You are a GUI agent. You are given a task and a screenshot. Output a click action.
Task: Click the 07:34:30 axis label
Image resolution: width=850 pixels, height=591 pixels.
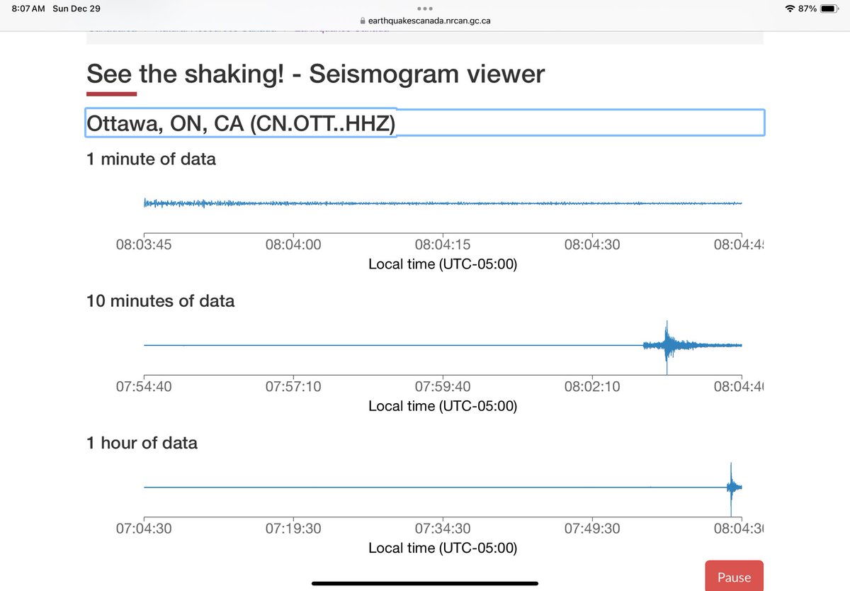point(443,528)
